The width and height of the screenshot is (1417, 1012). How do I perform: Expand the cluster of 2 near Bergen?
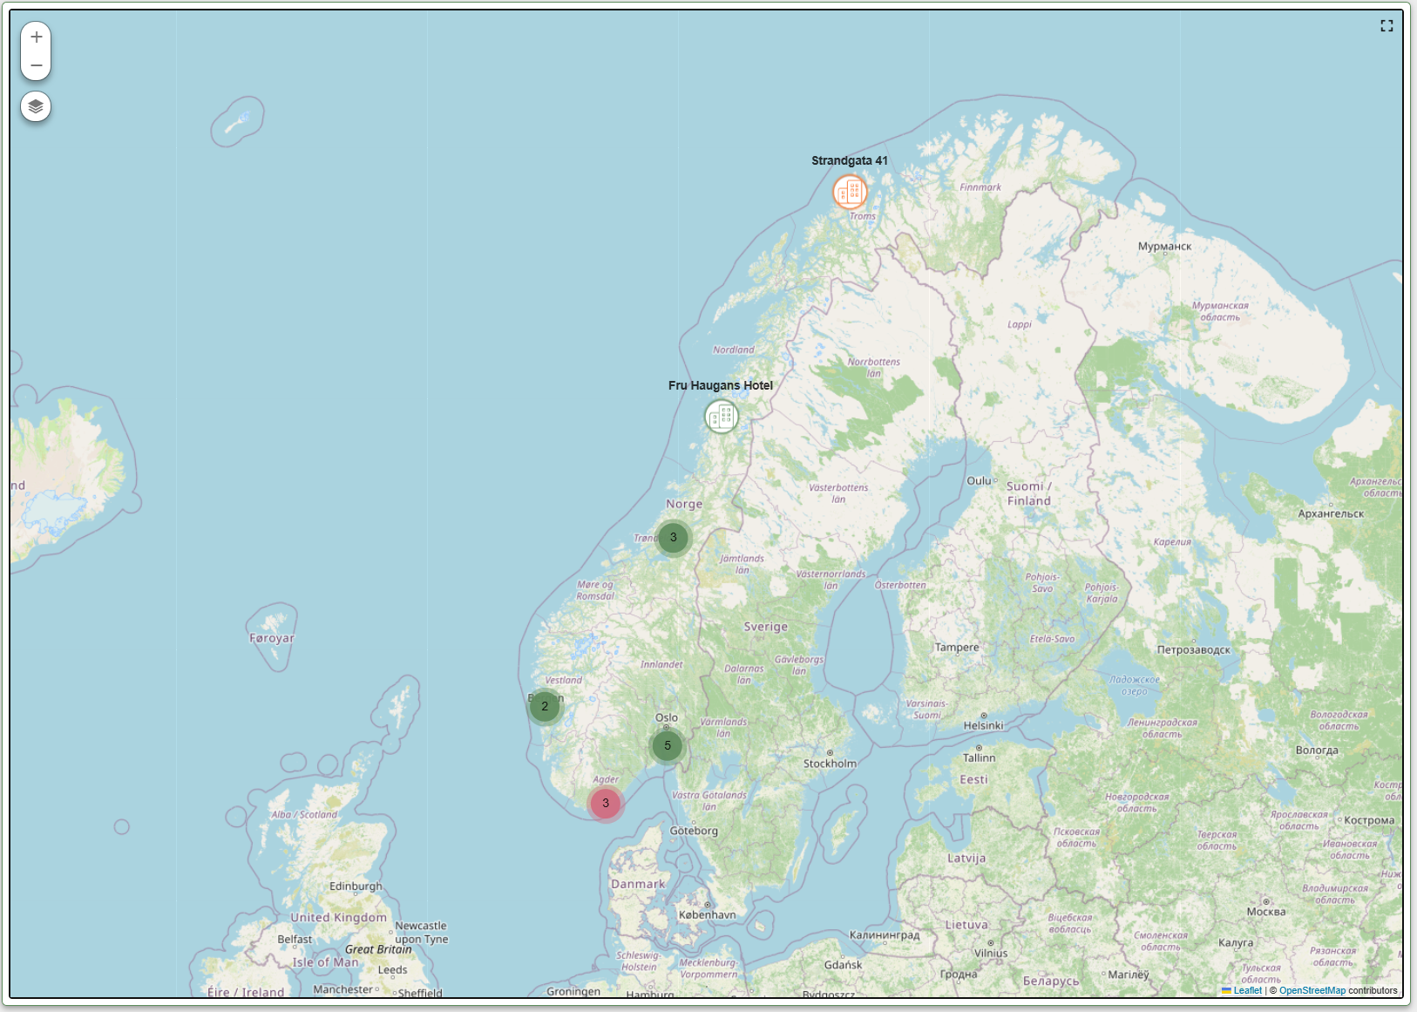[545, 707]
